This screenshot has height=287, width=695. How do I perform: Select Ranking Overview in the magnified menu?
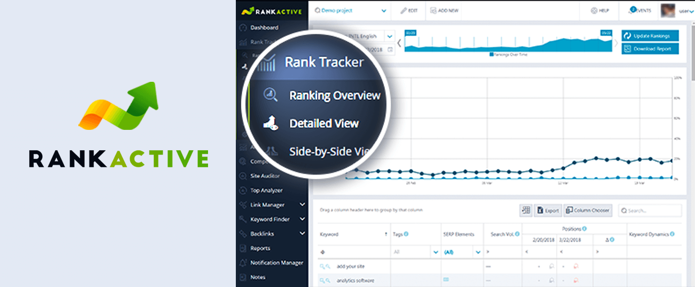click(335, 96)
